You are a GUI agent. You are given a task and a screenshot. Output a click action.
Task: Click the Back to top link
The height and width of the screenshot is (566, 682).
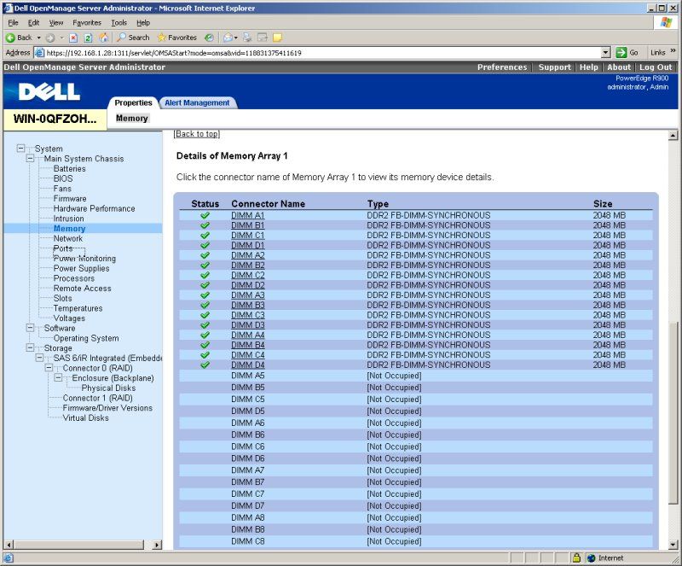pyautogui.click(x=197, y=134)
